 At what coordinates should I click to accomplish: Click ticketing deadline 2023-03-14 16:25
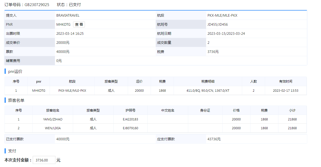[x=70, y=34]
